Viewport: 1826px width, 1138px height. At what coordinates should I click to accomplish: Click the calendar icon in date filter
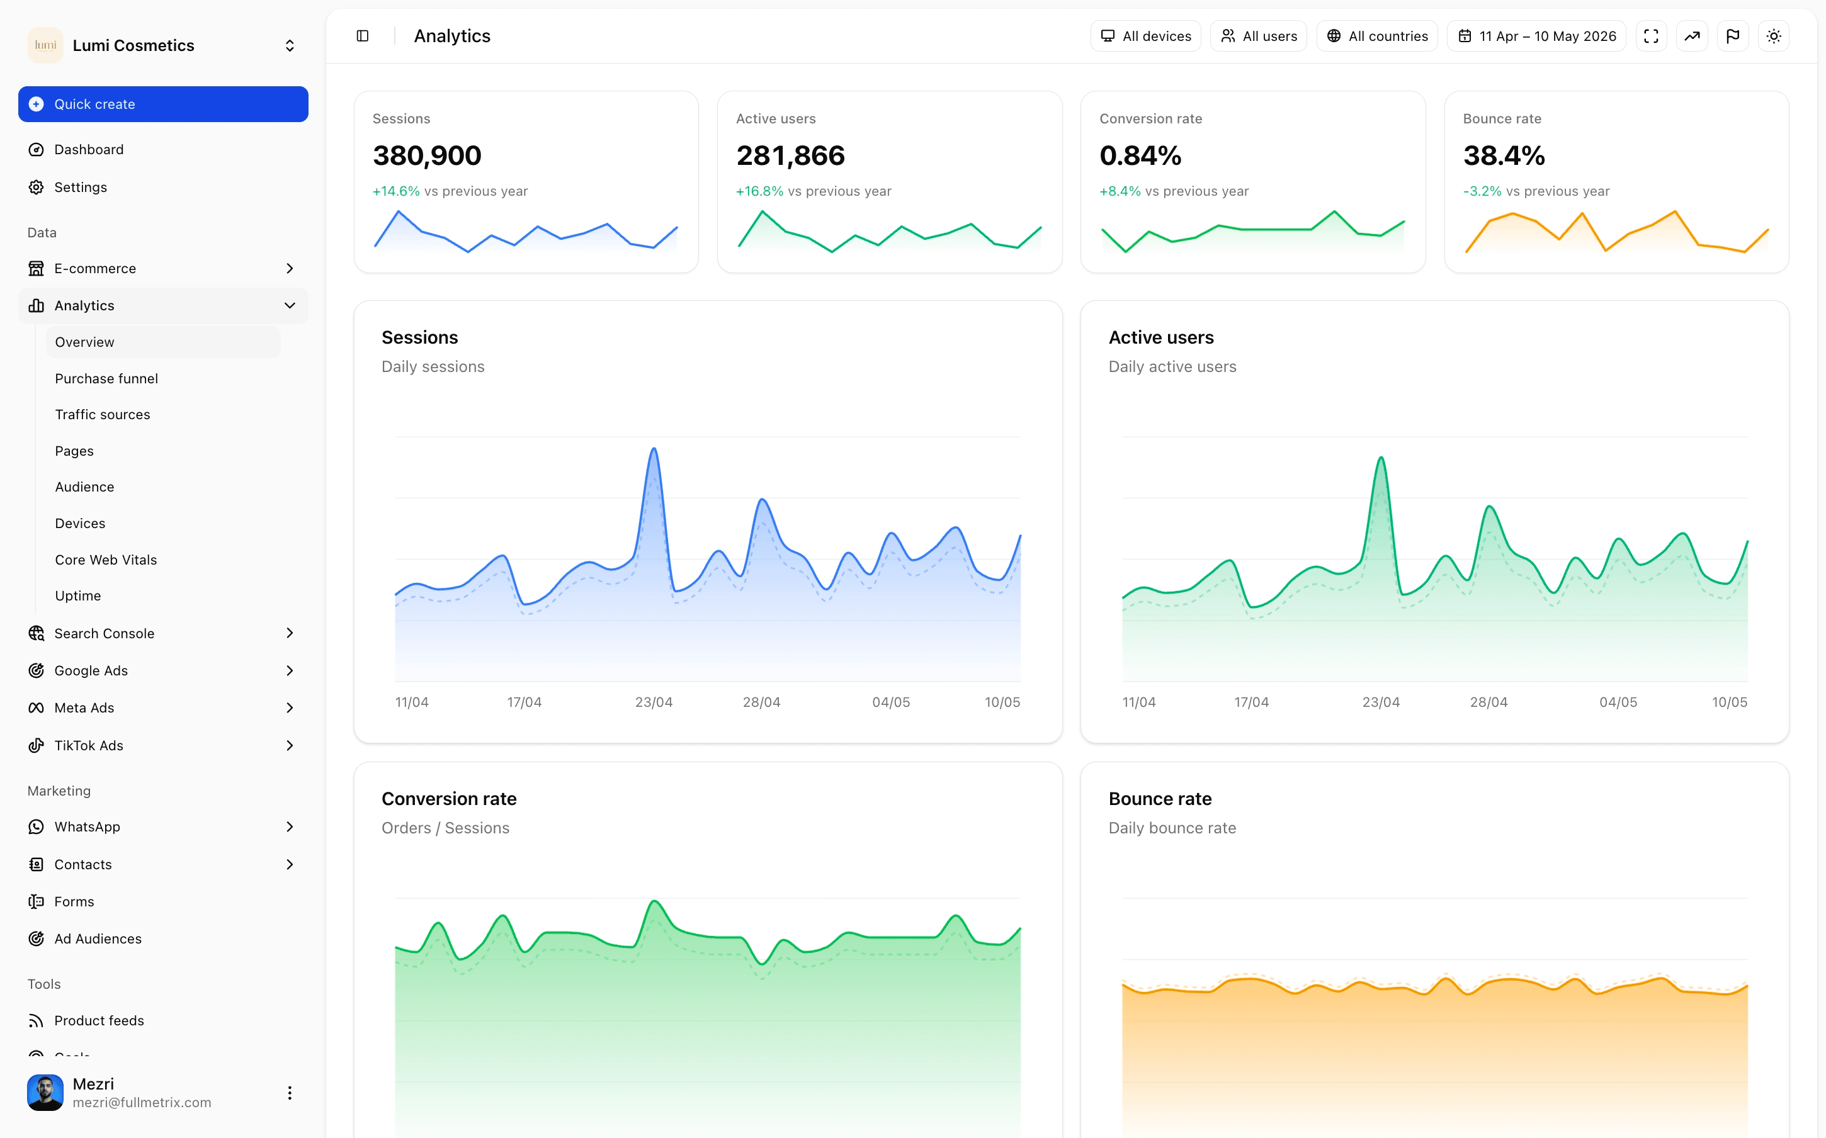pos(1465,36)
